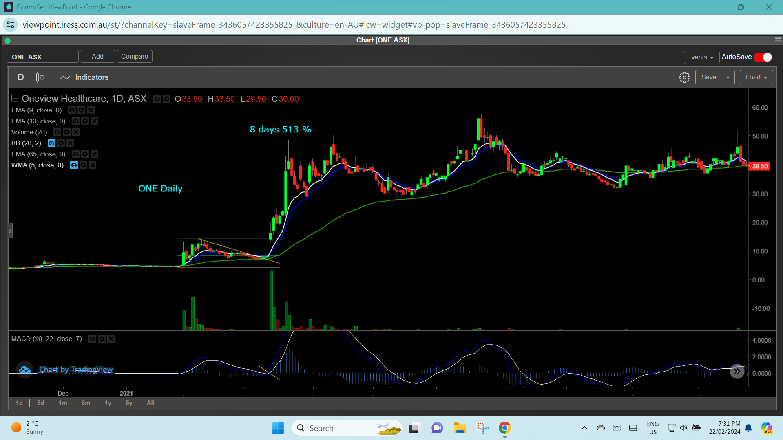783x440 pixels.
Task: Select '8 days 513 %' chart annotation
Action: pos(281,130)
